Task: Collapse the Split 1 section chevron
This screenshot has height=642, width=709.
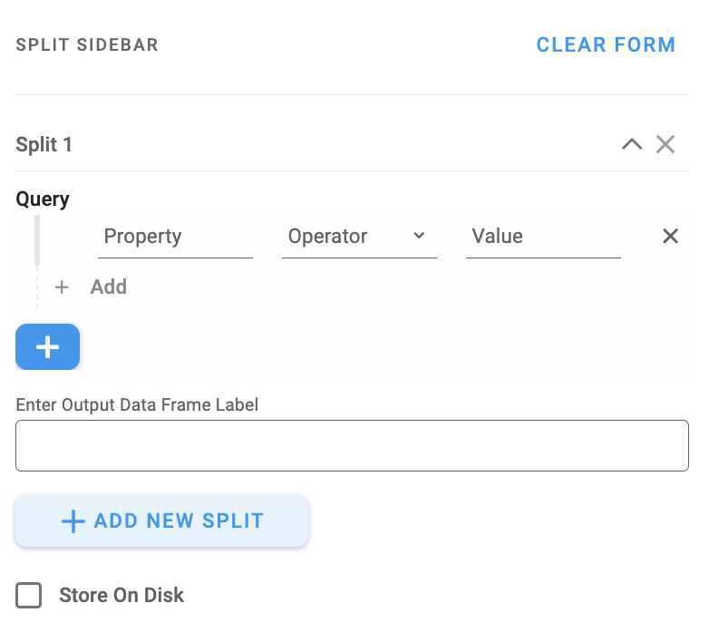Action: (631, 144)
